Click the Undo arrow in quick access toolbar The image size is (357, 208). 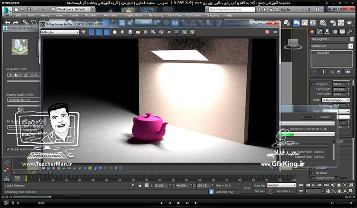[35, 9]
